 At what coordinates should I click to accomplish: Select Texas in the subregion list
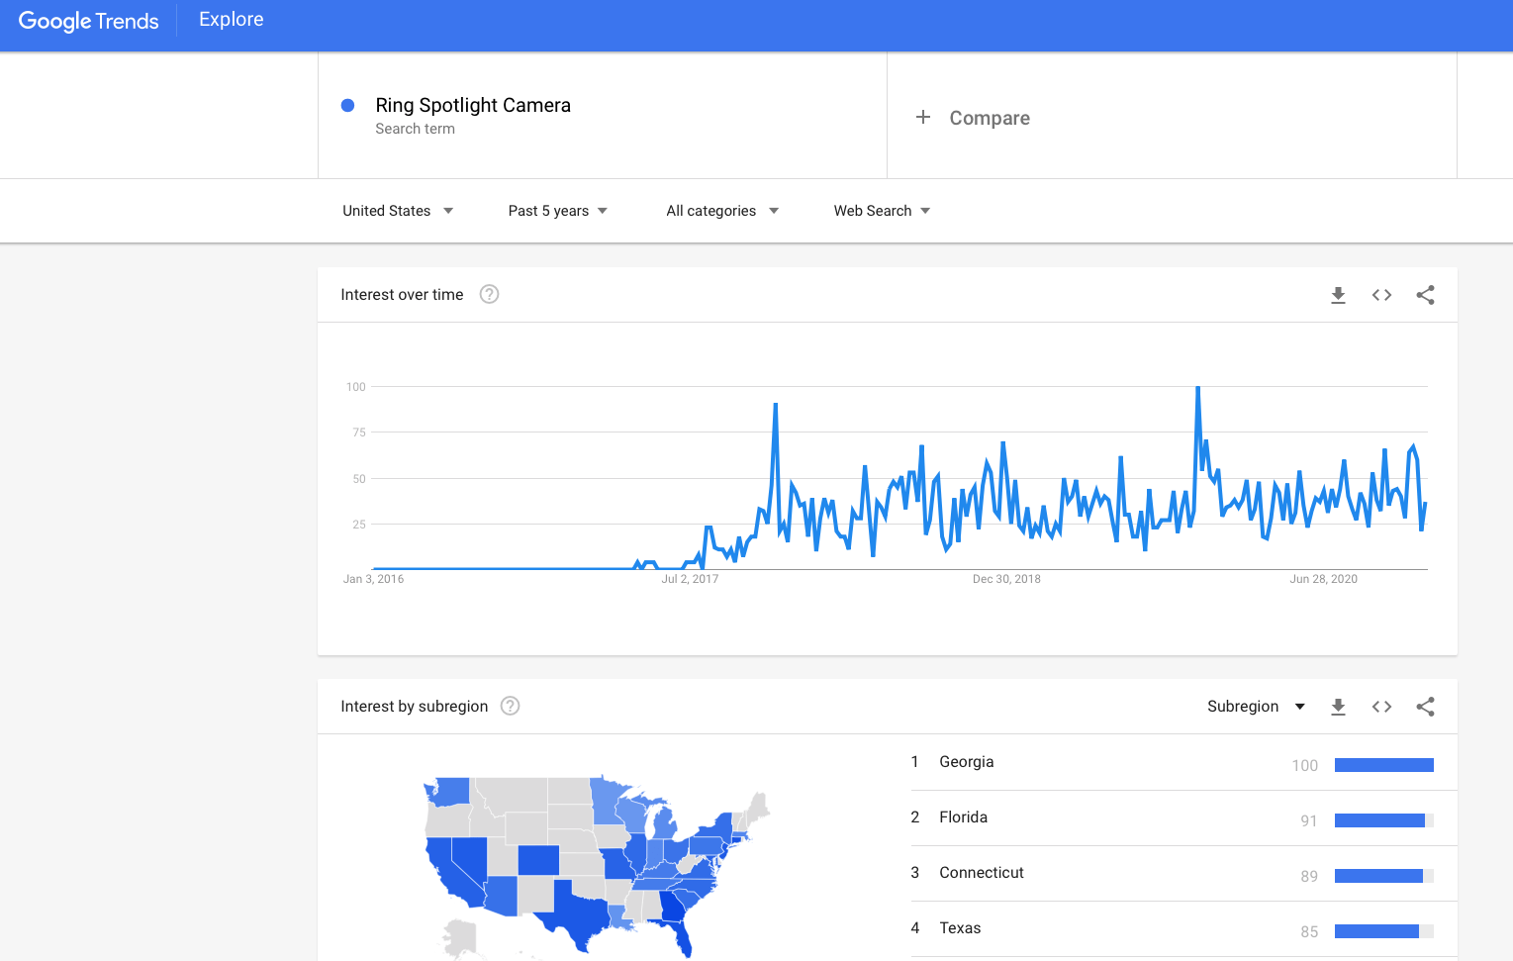(1183, 928)
